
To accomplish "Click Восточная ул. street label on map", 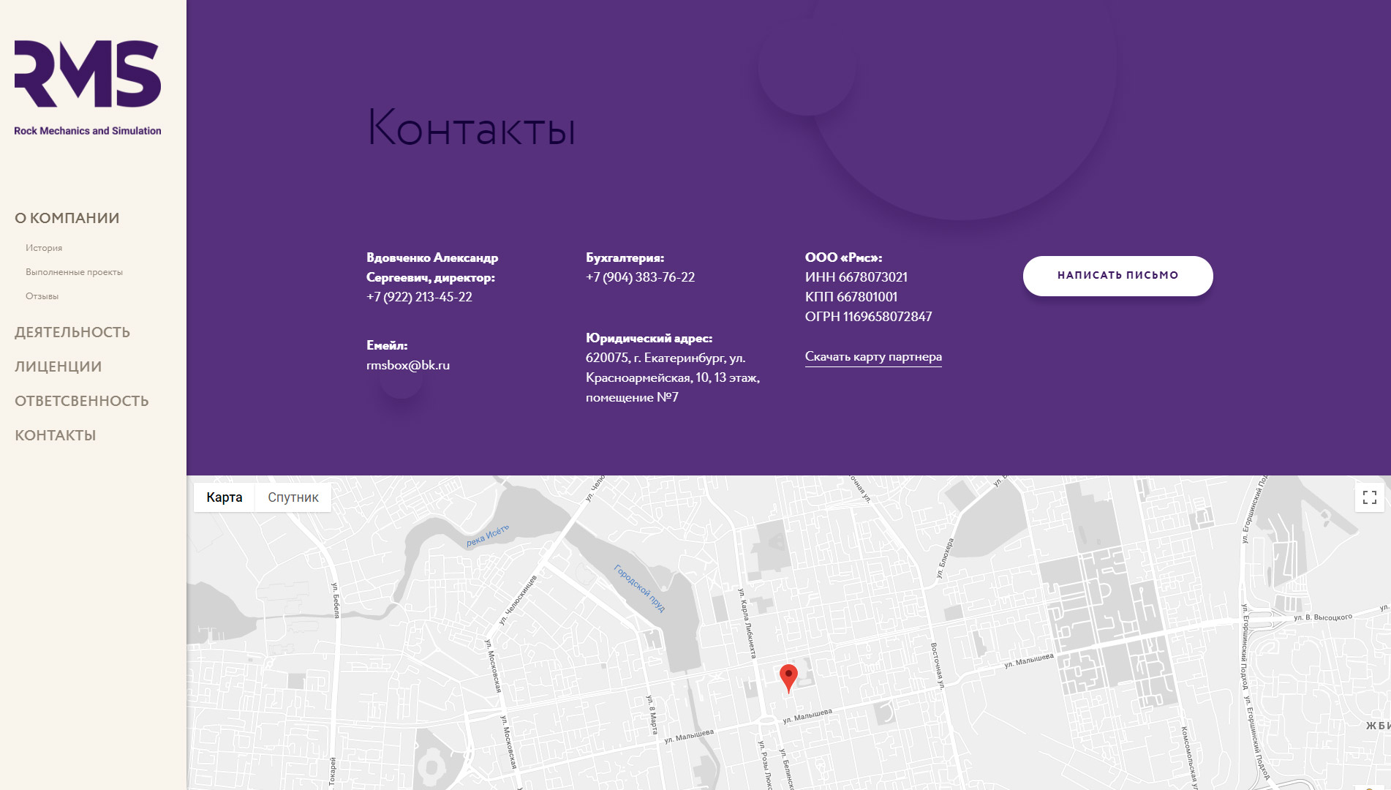I will [938, 666].
